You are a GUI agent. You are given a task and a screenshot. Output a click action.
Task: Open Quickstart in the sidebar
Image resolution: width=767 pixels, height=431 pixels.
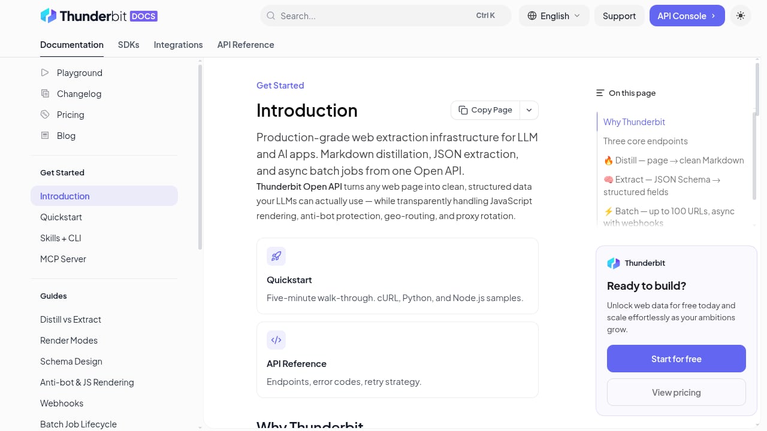[x=104, y=217]
